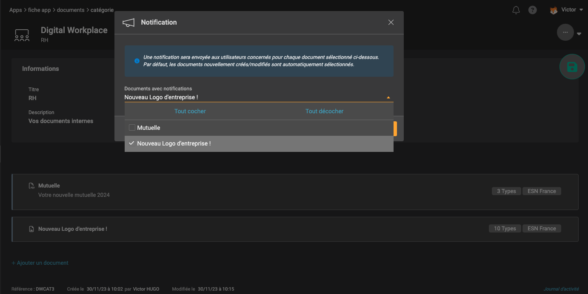
Task: Click Votre nouvelle mutuelle 2024 text
Action: pyautogui.click(x=74, y=195)
